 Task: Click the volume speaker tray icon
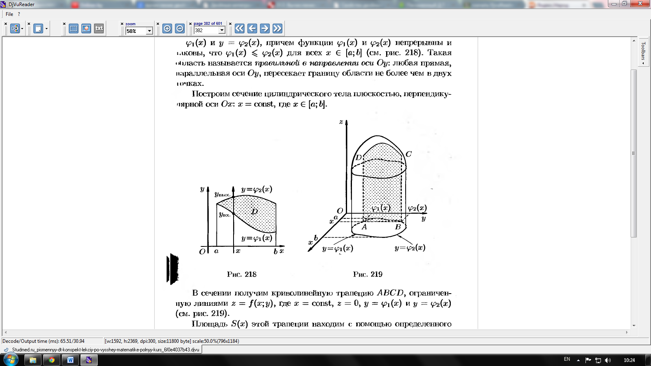pyautogui.click(x=608, y=360)
